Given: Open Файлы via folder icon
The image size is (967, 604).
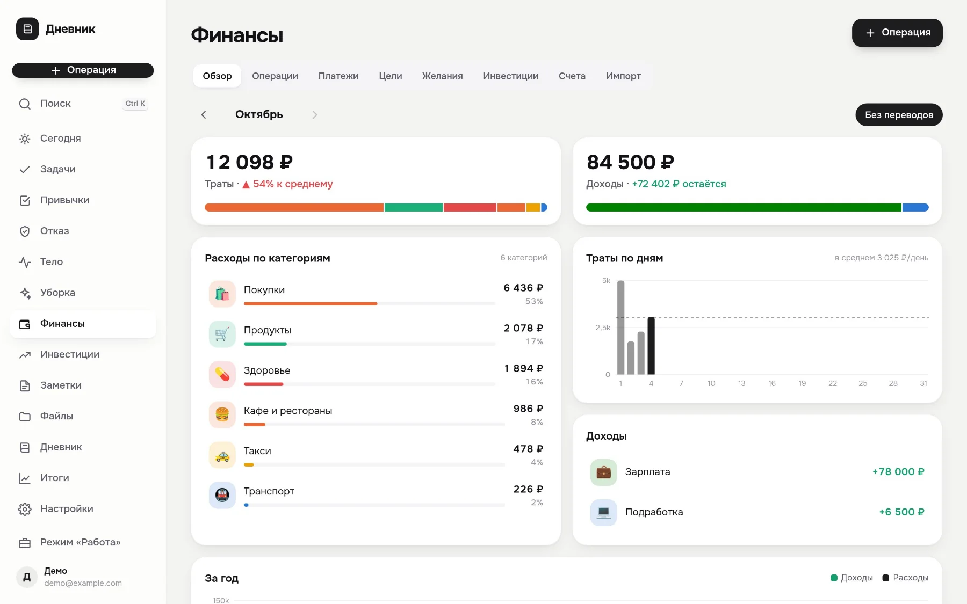Looking at the screenshot, I should pos(25,416).
